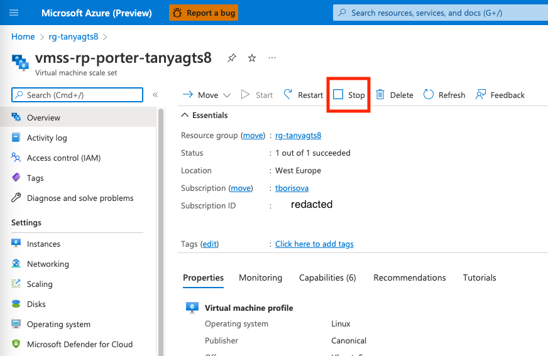Screen dimensions: 548x356
Task: Open the Capabilities (6) tab
Action: (327, 278)
